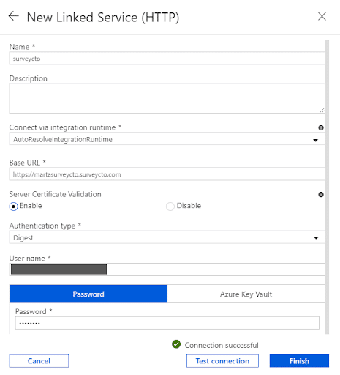Viewport: 340px width, 375px height.
Task: Click the Description box resize handle
Action: [322, 111]
